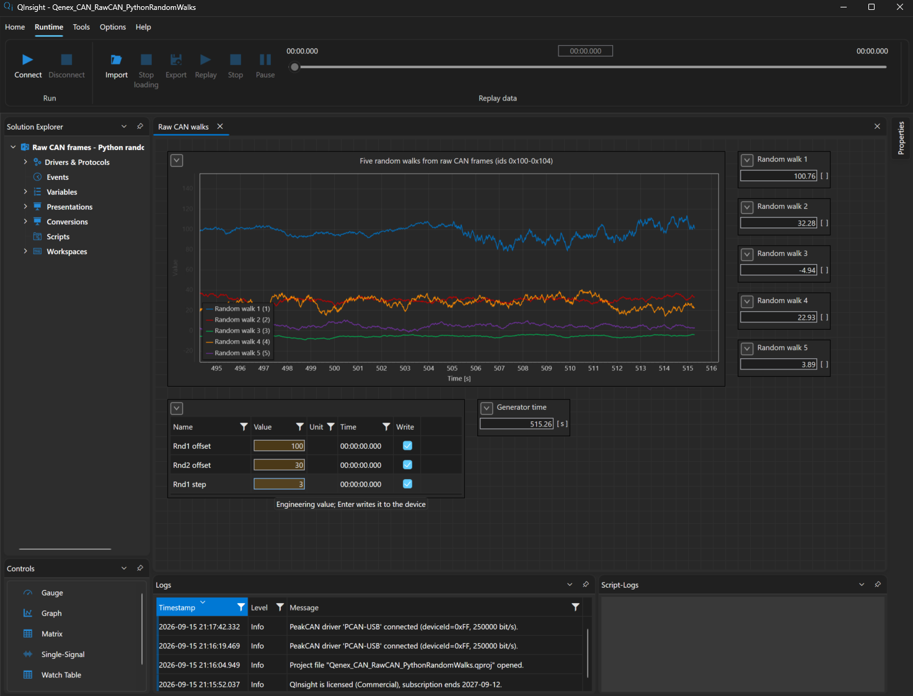Pin the Controls panel

coord(140,568)
